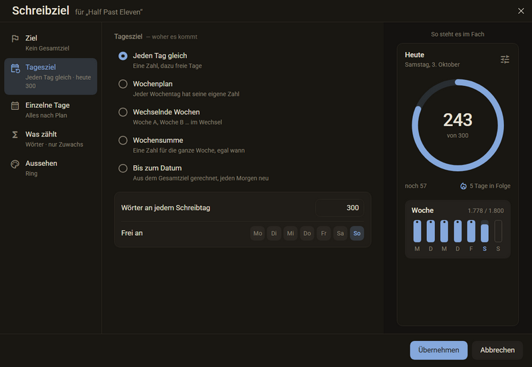Click the flame streak icon
Image resolution: width=532 pixels, height=367 pixels.
(x=463, y=186)
